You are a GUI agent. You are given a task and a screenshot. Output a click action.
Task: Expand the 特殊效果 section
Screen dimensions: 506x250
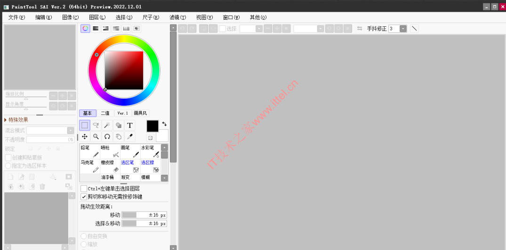click(16, 120)
